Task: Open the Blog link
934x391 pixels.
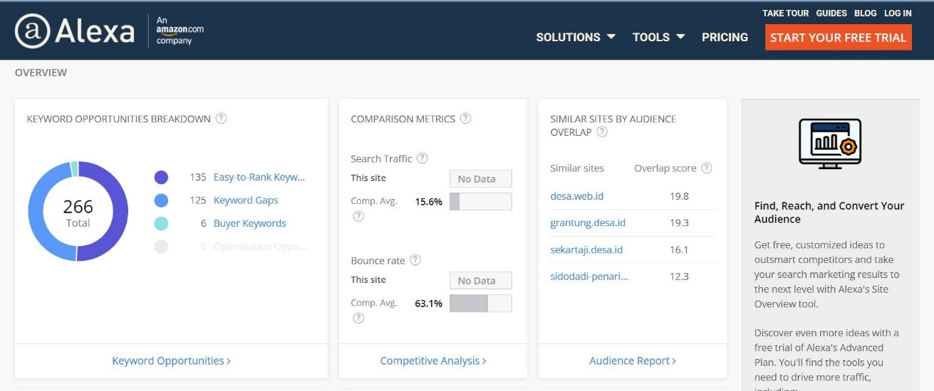Action: tap(865, 13)
